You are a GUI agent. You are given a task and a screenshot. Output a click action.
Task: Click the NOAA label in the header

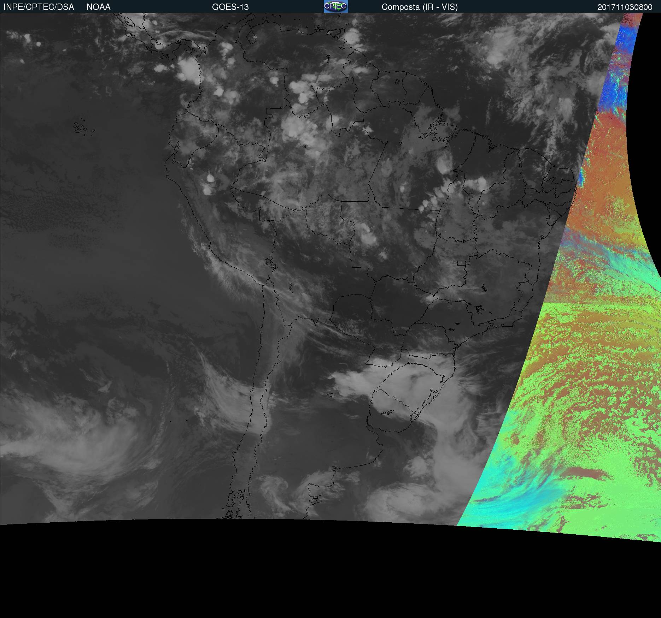tap(99, 7)
